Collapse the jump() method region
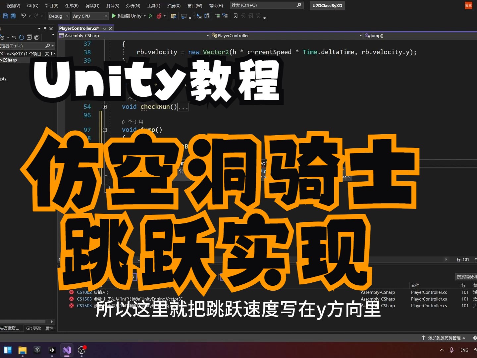Screen dimensions: 477x358 click(105, 130)
